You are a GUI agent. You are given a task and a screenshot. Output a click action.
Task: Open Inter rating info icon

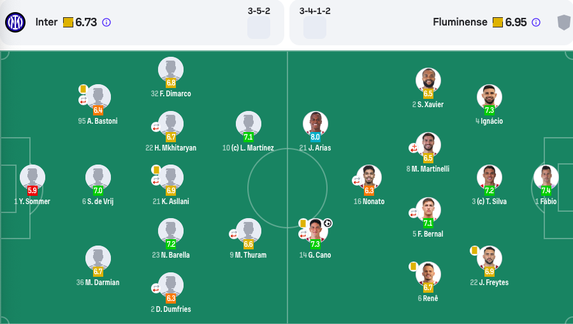click(106, 22)
